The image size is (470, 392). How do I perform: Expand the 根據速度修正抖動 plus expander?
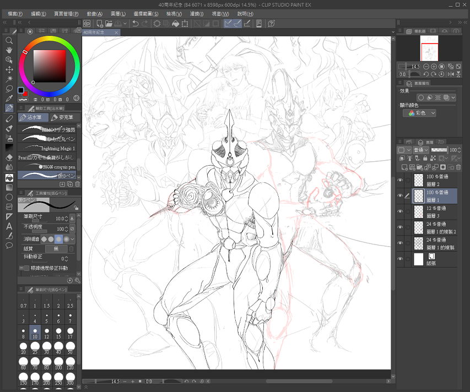[21, 268]
